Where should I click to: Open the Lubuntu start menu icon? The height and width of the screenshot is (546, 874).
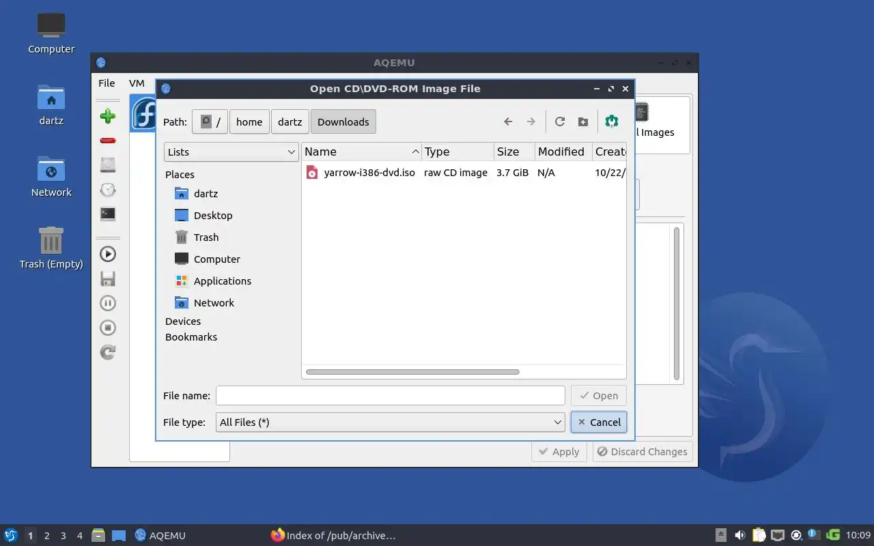click(x=10, y=535)
